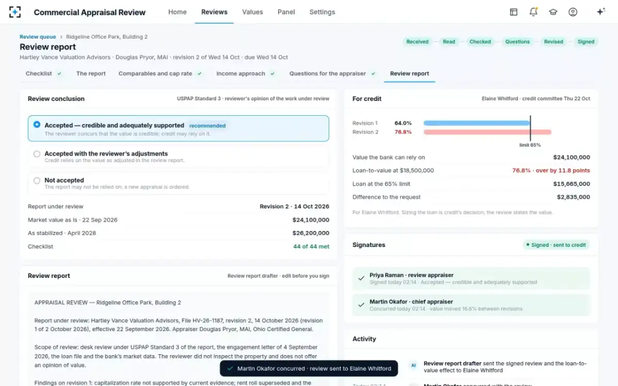The image size is (618, 386).
Task: Click 'Revision 2 · 14 Oct 2026' value
Action: [295, 206]
